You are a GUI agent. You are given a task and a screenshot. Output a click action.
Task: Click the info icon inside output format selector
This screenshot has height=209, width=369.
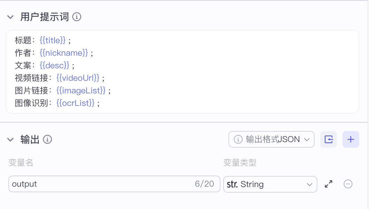click(x=238, y=139)
